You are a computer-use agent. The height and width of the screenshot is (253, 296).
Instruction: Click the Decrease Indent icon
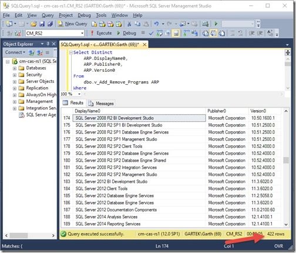pyautogui.click(x=251, y=33)
